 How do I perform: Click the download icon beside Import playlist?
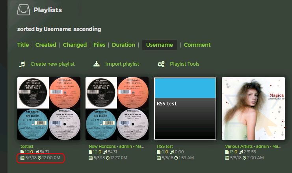pos(97,64)
